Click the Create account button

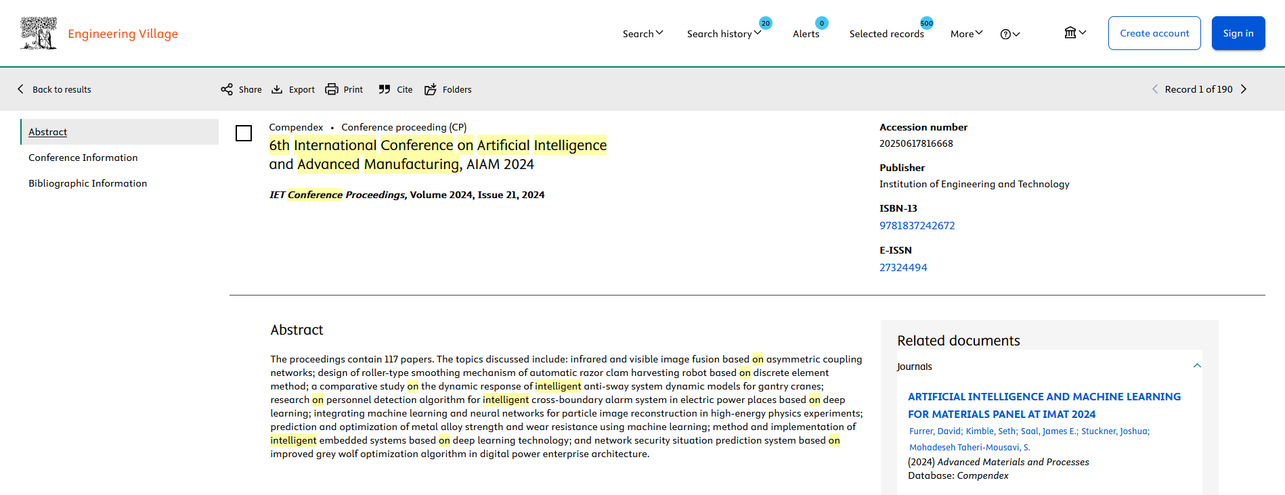pyautogui.click(x=1154, y=33)
